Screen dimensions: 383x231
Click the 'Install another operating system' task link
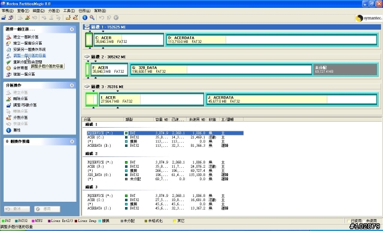[29, 50]
